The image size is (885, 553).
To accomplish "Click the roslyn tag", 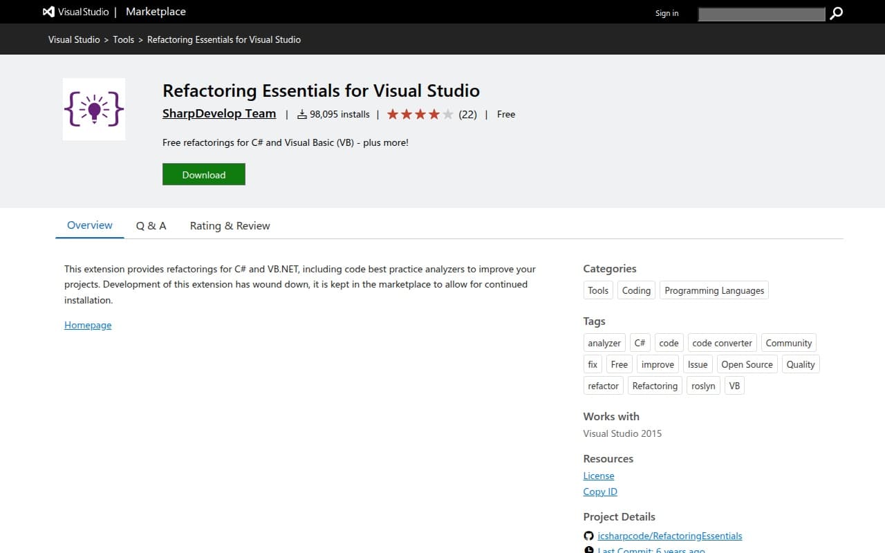I will tap(703, 386).
